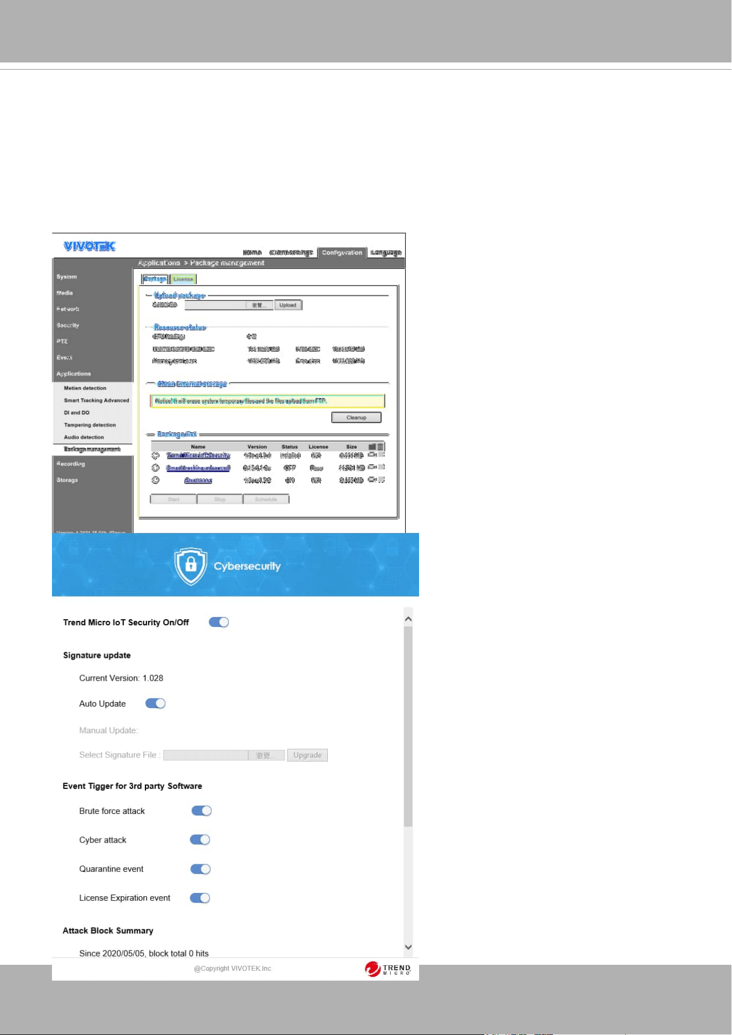Click the Upgrade button for signature
732x1035 pixels.
(307, 755)
